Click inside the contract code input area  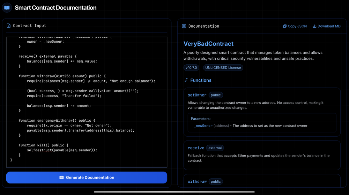(x=87, y=102)
